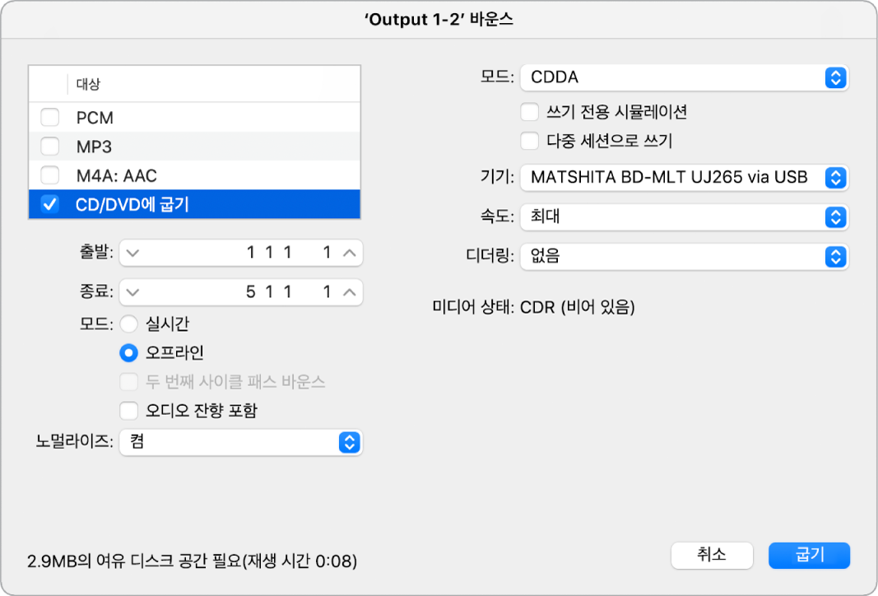878x596 pixels.
Task: Tick the M4A: AAC destination checkbox
Action: 50,175
